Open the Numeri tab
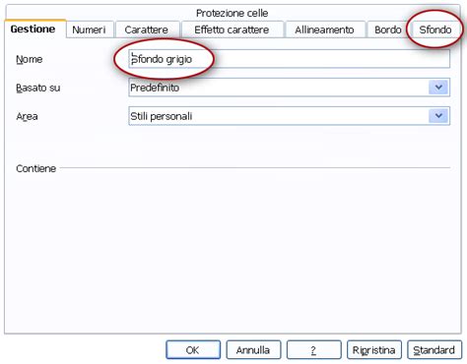 point(90,30)
